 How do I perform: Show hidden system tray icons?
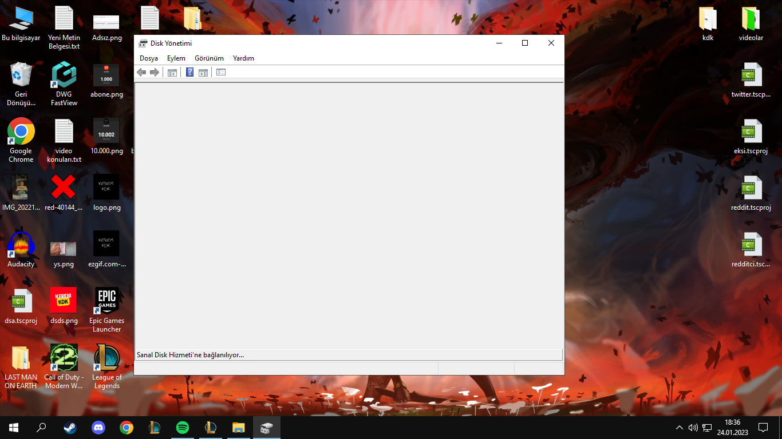[680, 428]
